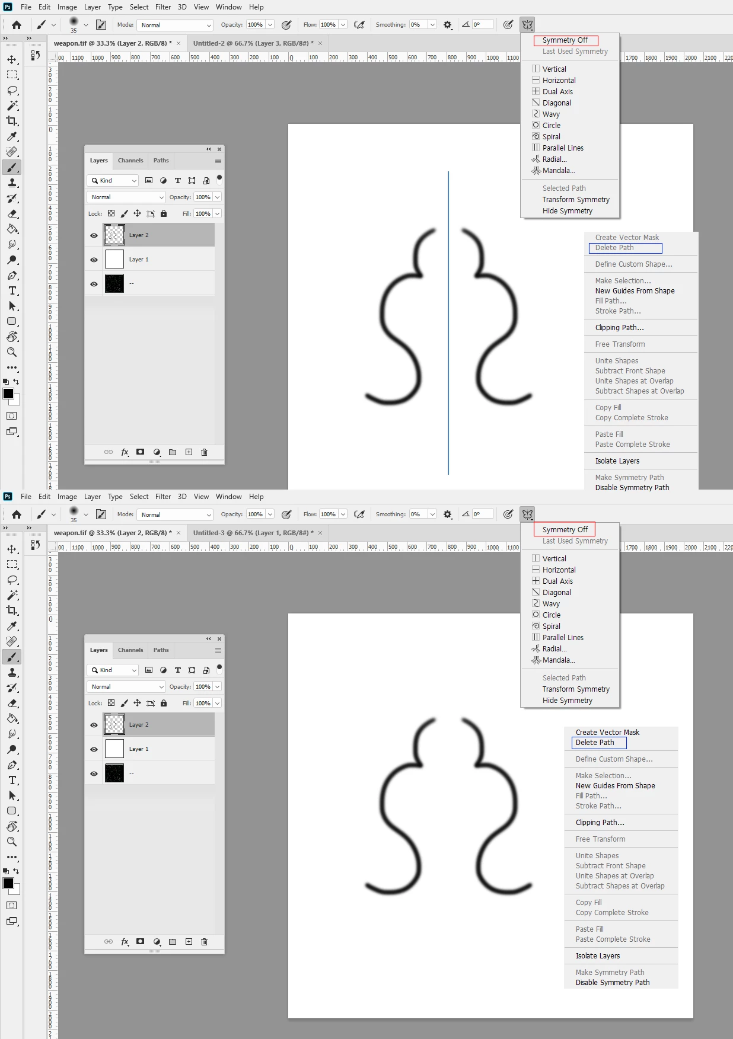Open the Filter menu in the Untitled-2 window
This screenshot has height=1039, width=733.
[x=163, y=7]
